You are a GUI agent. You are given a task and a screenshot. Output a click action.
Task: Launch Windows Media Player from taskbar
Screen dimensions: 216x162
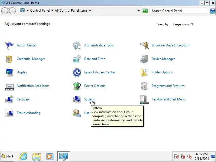coord(50,157)
